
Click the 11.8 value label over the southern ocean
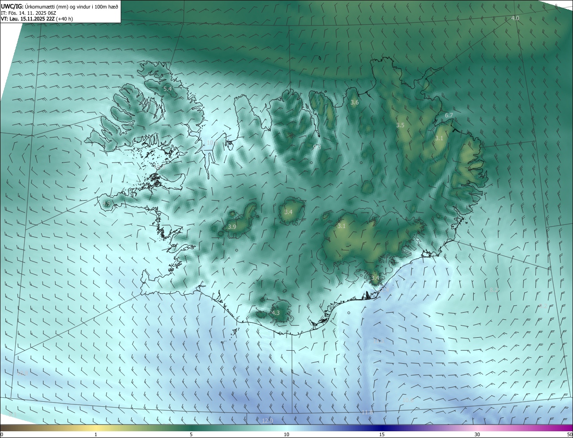coord(368,412)
